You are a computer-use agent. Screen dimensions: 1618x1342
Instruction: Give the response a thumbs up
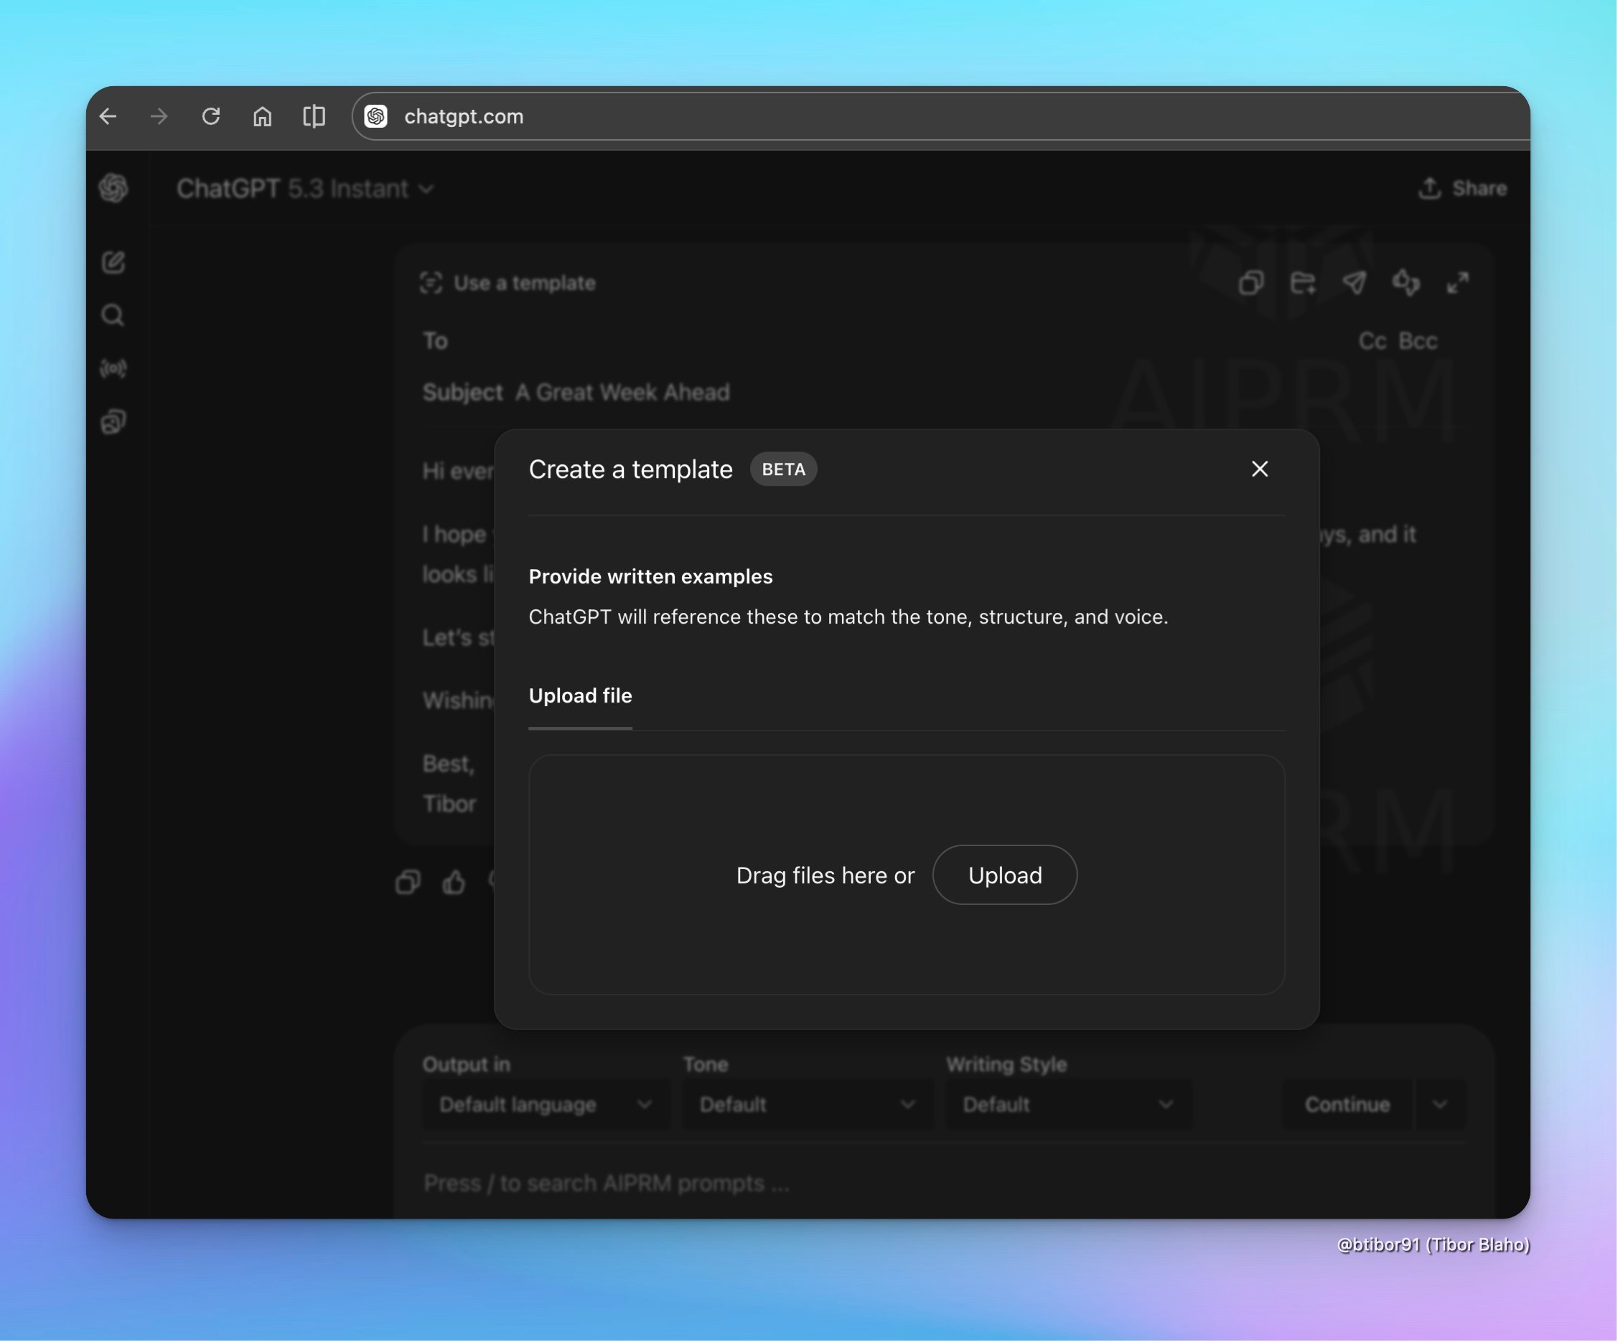click(x=454, y=883)
